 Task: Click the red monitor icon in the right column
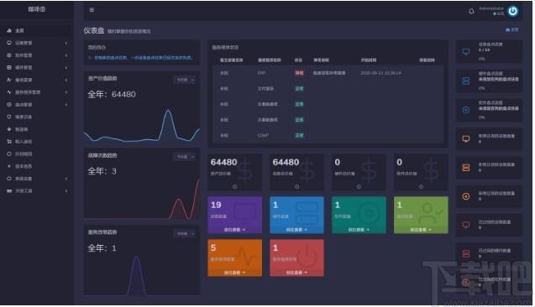click(x=466, y=225)
